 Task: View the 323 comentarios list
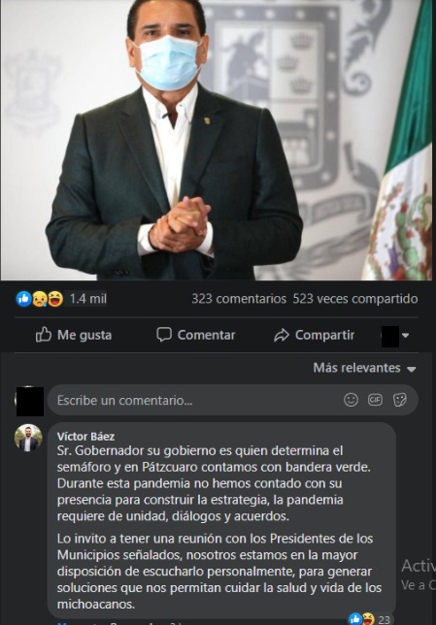click(x=239, y=299)
